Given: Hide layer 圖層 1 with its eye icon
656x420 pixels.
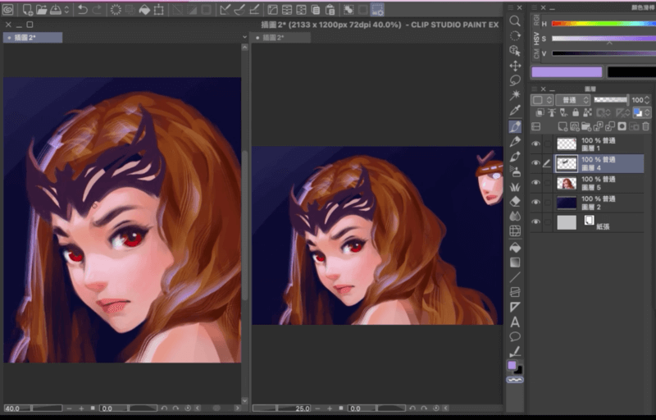Looking at the screenshot, I should [536, 144].
